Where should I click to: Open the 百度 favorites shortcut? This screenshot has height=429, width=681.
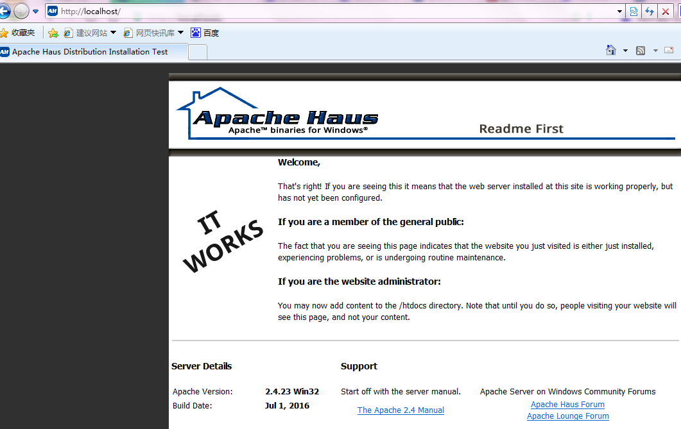coord(205,33)
